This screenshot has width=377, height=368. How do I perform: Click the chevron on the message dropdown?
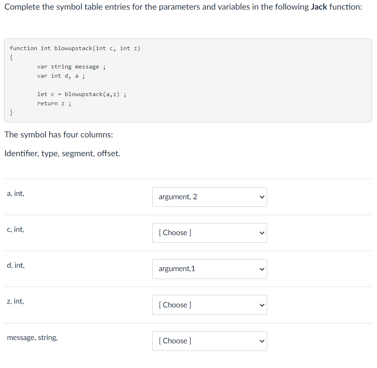coord(262,341)
